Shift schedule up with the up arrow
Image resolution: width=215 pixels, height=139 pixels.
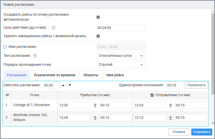(63, 85)
